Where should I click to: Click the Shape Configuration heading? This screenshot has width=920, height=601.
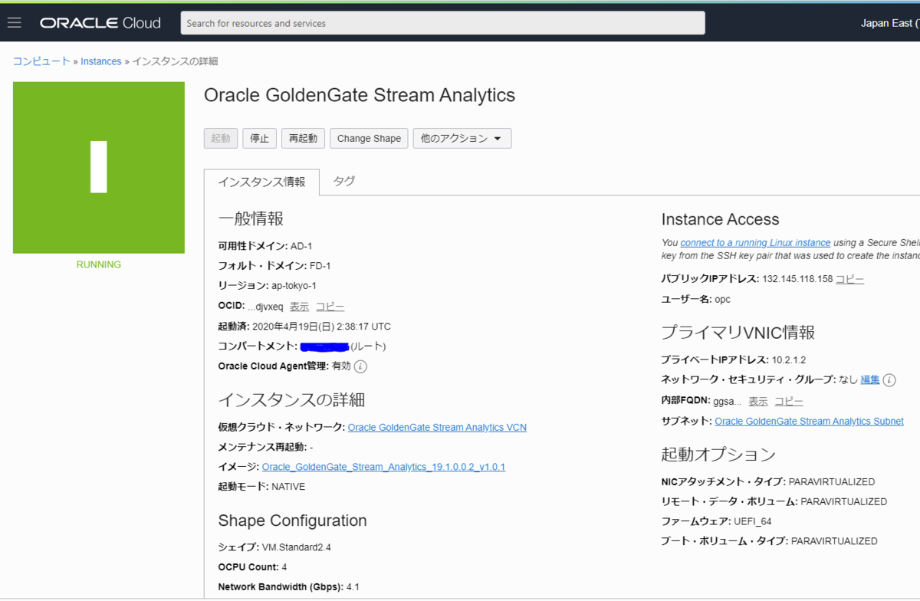coord(293,521)
